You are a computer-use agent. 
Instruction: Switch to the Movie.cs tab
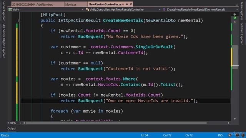[x=71, y=5]
